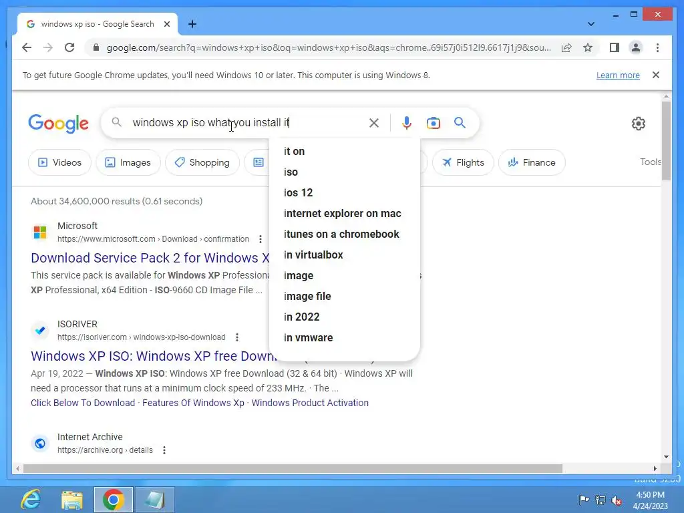684x513 pixels.
Task: Go back to the previous page
Action: pyautogui.click(x=27, y=47)
